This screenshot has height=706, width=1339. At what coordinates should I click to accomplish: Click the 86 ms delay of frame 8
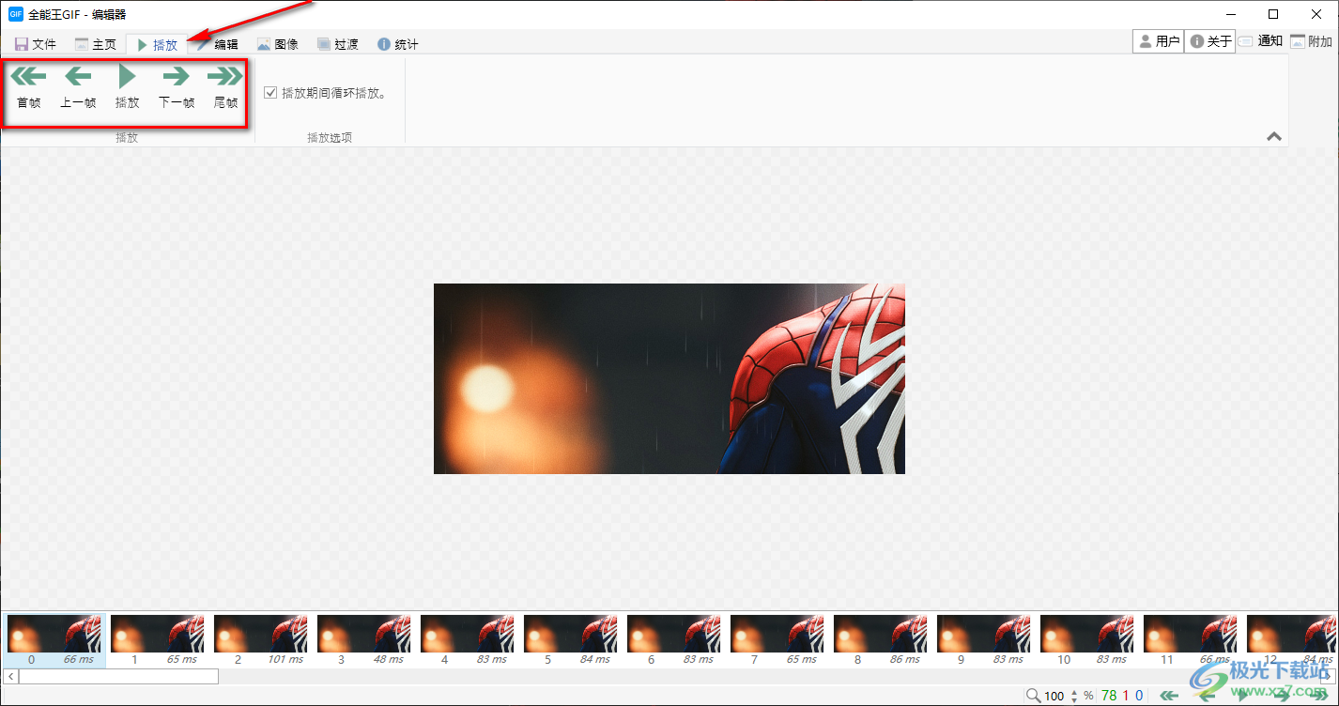pos(904,660)
